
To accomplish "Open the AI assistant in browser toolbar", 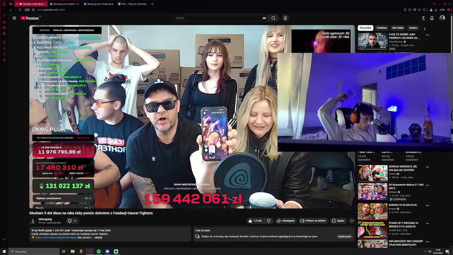I will point(442,10).
